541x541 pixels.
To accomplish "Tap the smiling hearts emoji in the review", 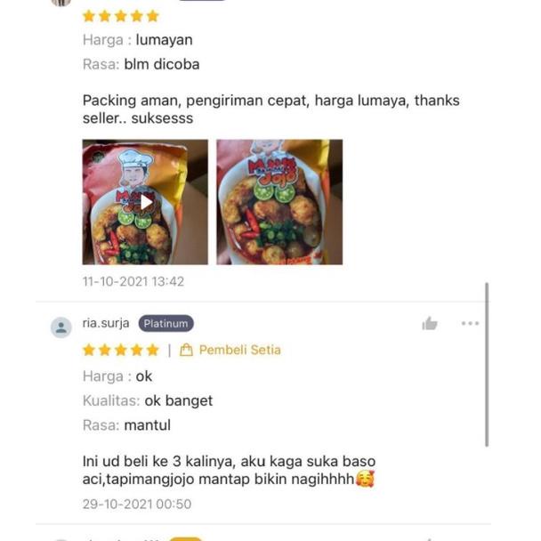I will coord(366,479).
